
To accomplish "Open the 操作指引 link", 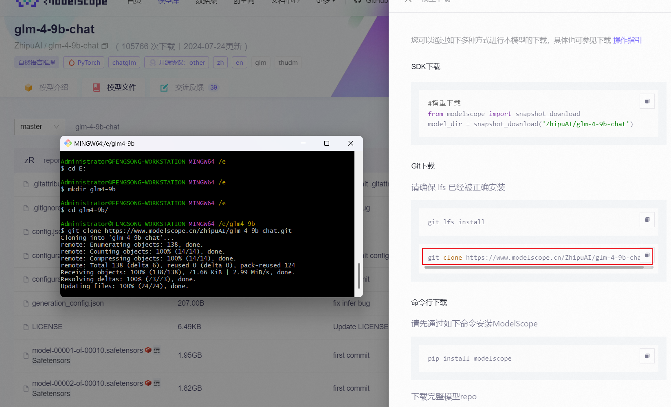I will click(627, 40).
